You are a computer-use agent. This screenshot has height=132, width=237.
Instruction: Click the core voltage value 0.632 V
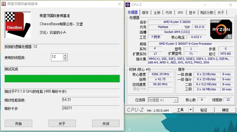pyautogui.click(x=196, y=37)
